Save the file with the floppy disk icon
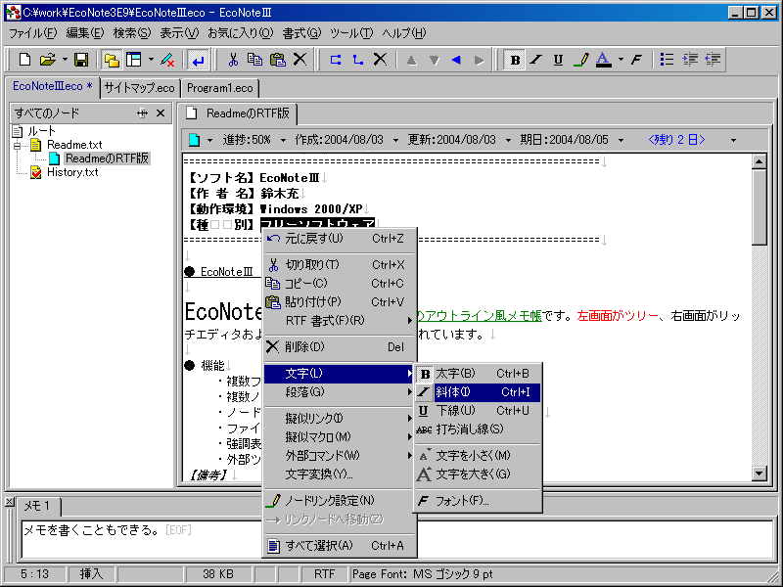 [x=81, y=60]
